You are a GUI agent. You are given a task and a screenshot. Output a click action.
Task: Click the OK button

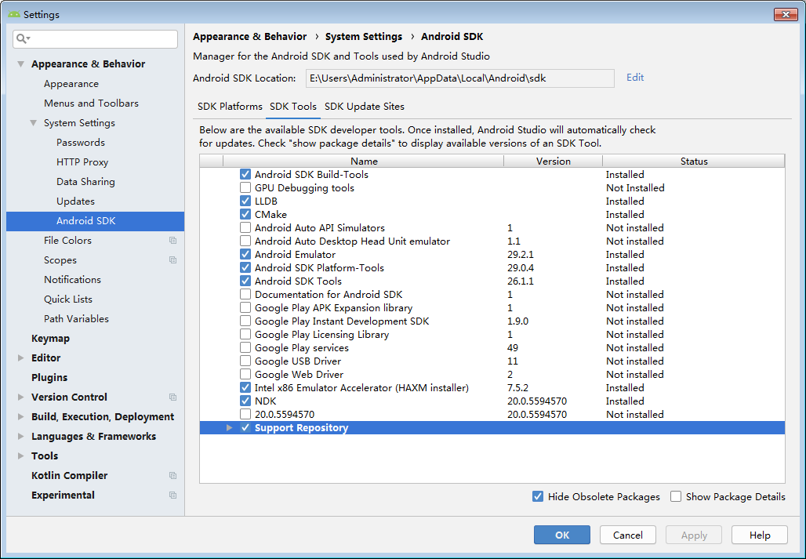tap(562, 535)
